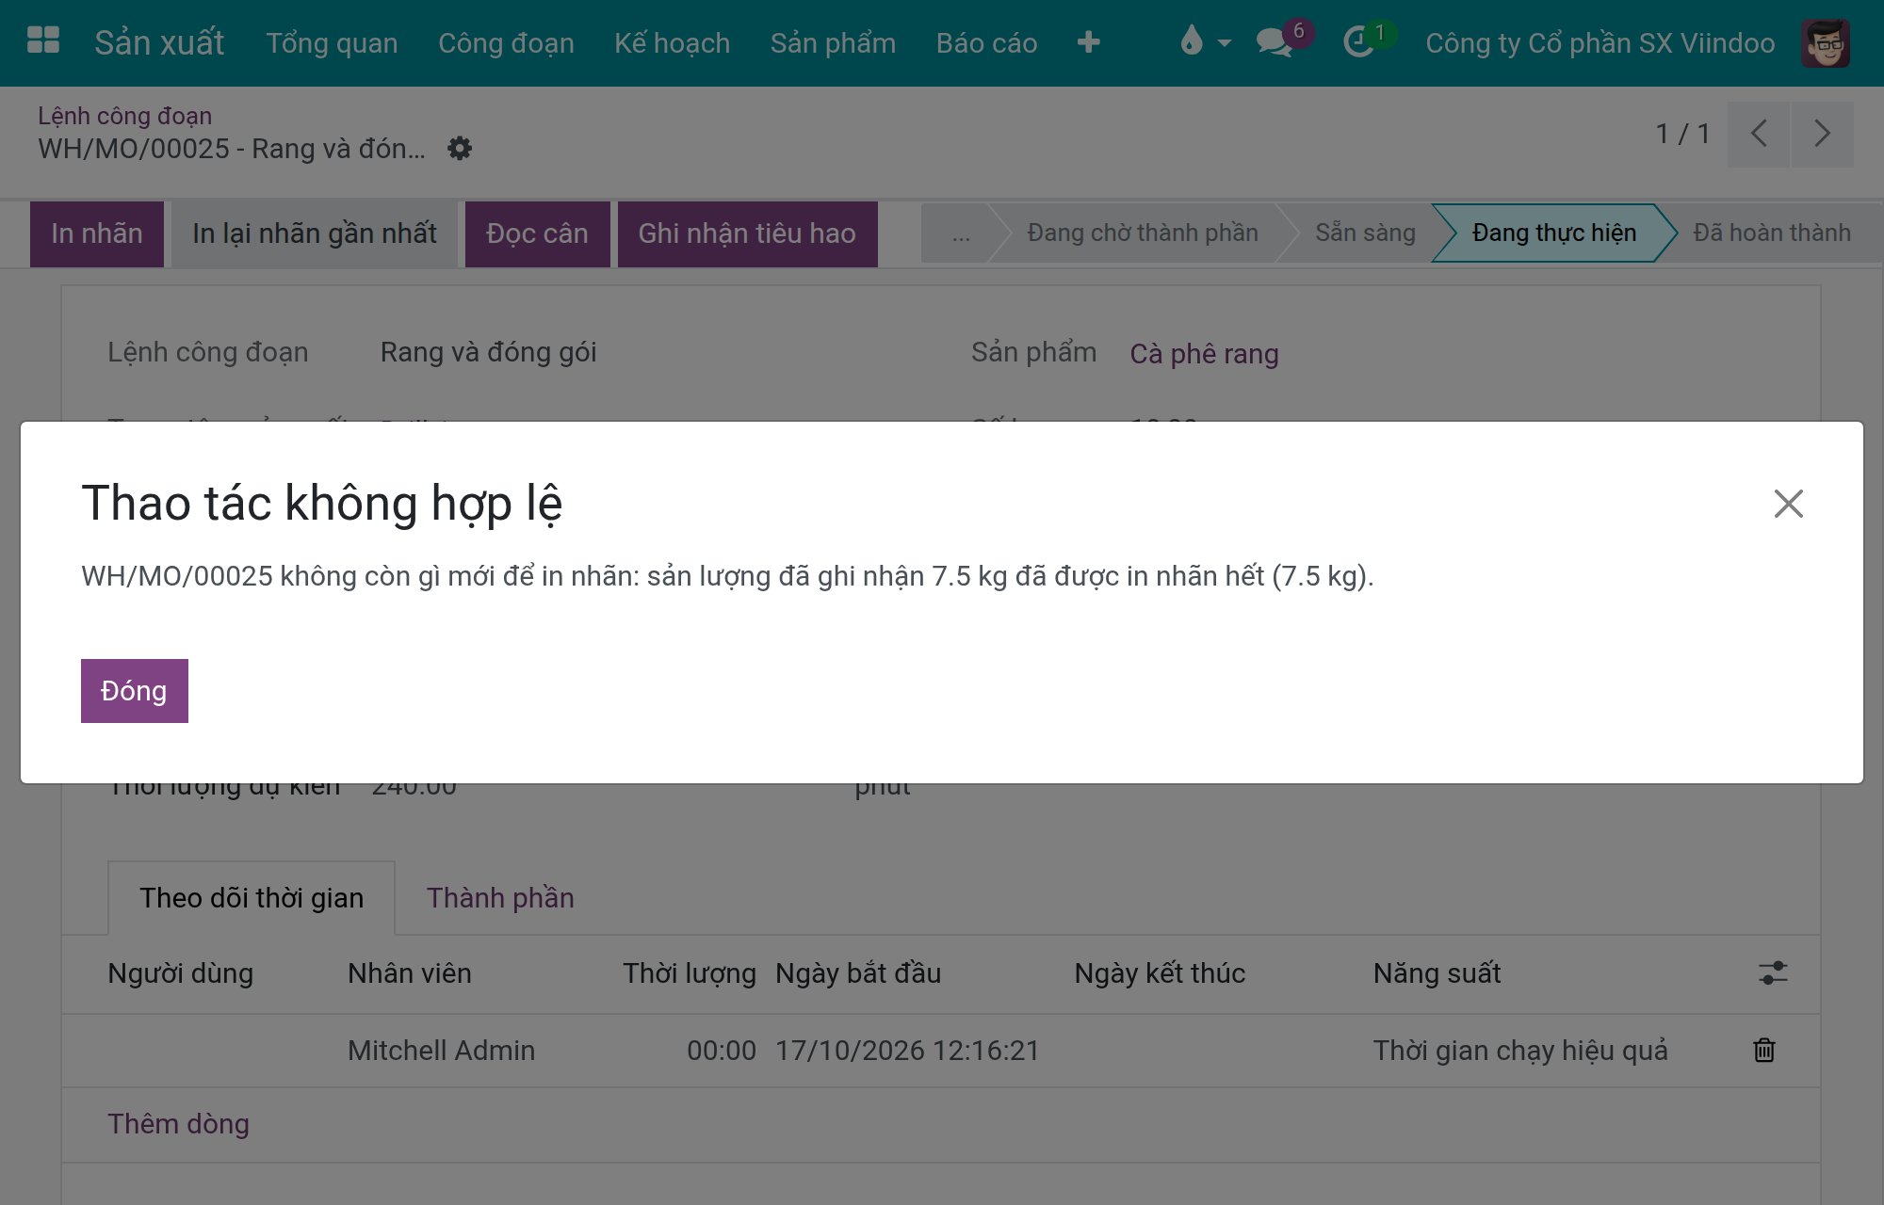Open the Công đoạn menu
Screen dimensions: 1884x1205
click(506, 43)
